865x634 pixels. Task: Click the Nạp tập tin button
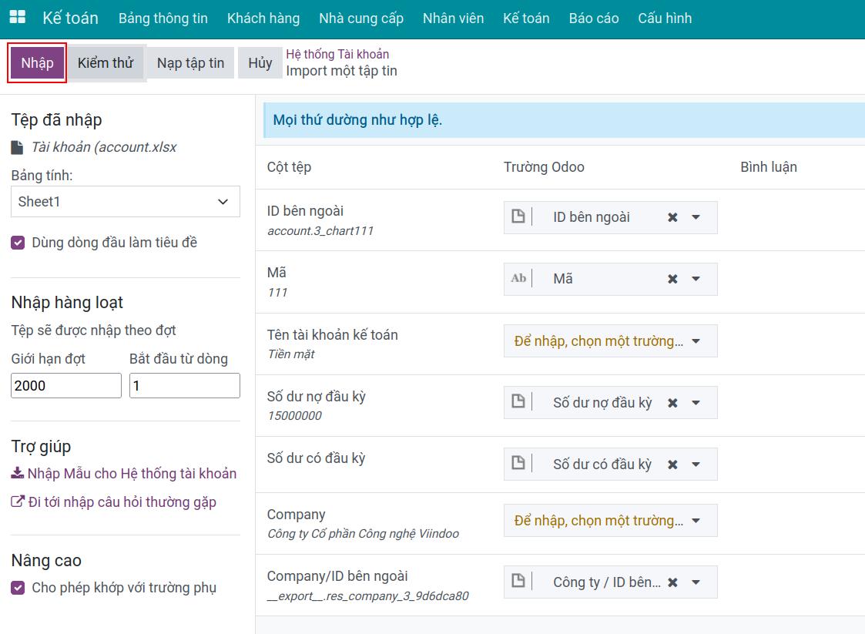[191, 63]
